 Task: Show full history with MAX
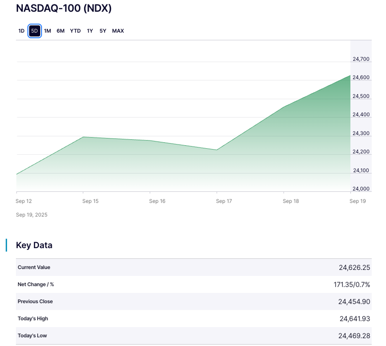click(x=118, y=31)
